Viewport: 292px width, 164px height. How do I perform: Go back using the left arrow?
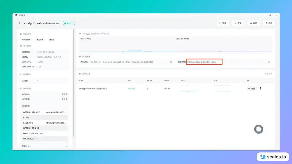(19, 23)
